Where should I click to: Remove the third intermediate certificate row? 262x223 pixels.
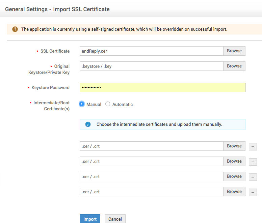(253, 177)
